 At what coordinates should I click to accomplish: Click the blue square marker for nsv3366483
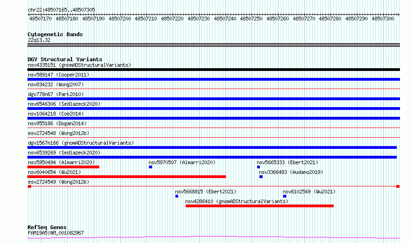(x=261, y=177)
